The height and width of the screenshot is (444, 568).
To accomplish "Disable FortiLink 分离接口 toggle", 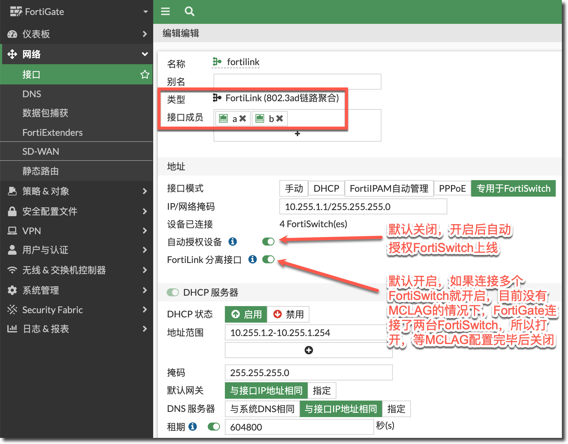I will click(268, 259).
